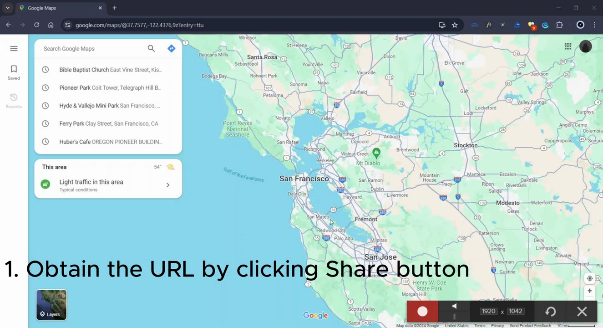The image size is (603, 328).
Task: Click the Point Reyes National Seashore label
Action: coord(238,129)
